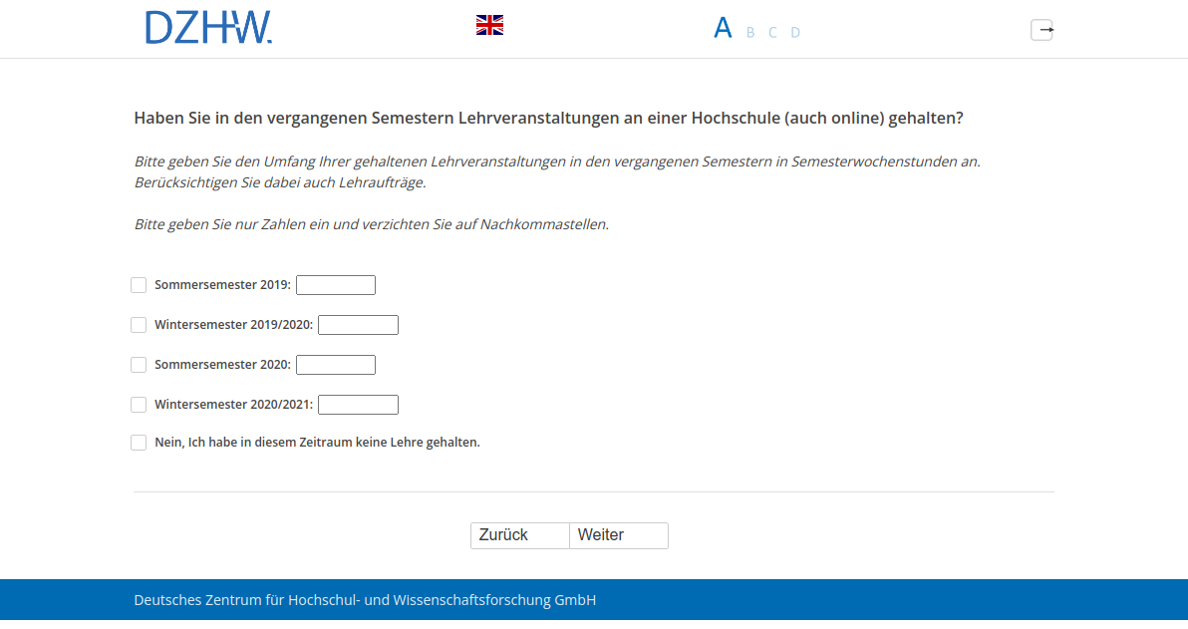Select section D in the progress indicator
The image size is (1188, 629).
795,32
